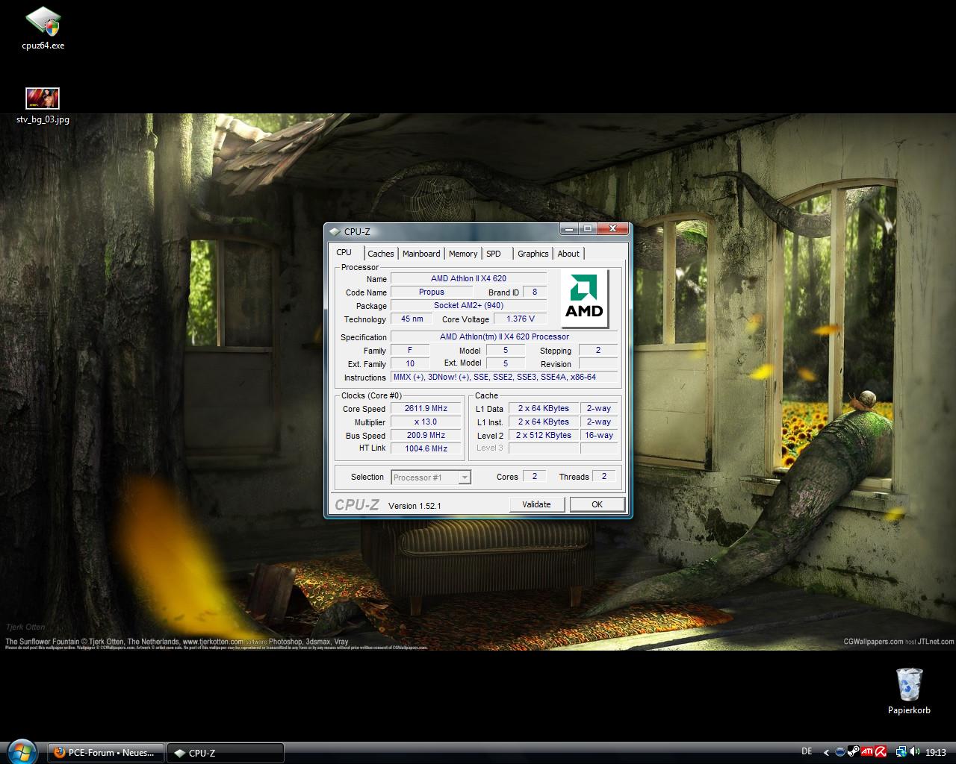Click the Steam tray icon
The width and height of the screenshot is (956, 764).
(854, 752)
